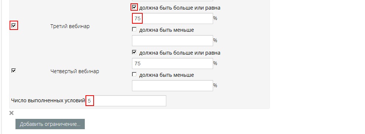365x134 pixels.
Task: Uncheck 'больше или равна' checkbox for Четвертый вебинар
Action: [x=134, y=52]
